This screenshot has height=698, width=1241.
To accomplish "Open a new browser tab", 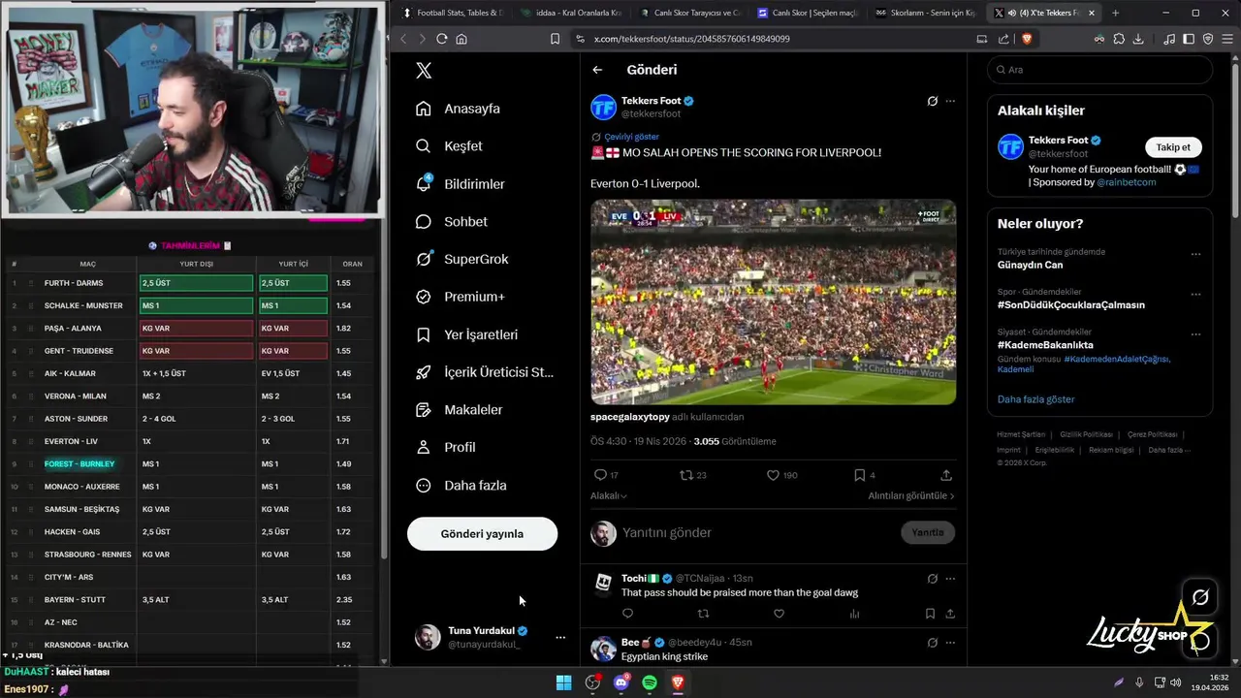I will (1115, 13).
